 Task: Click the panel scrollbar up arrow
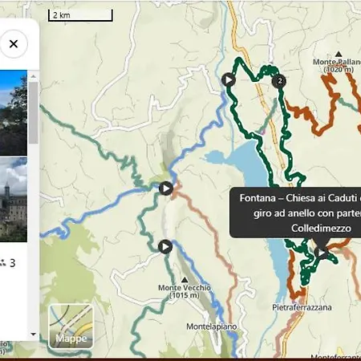[x=34, y=76]
